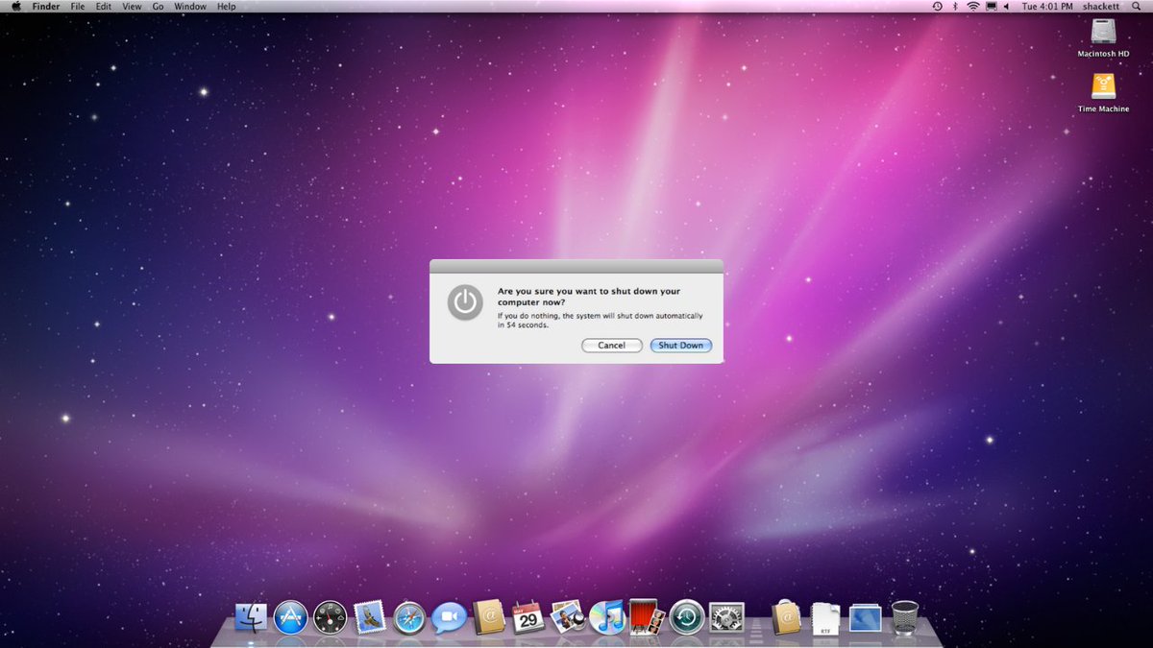Open System Preferences gear in Dock
This screenshot has height=648, width=1153.
[x=726, y=617]
